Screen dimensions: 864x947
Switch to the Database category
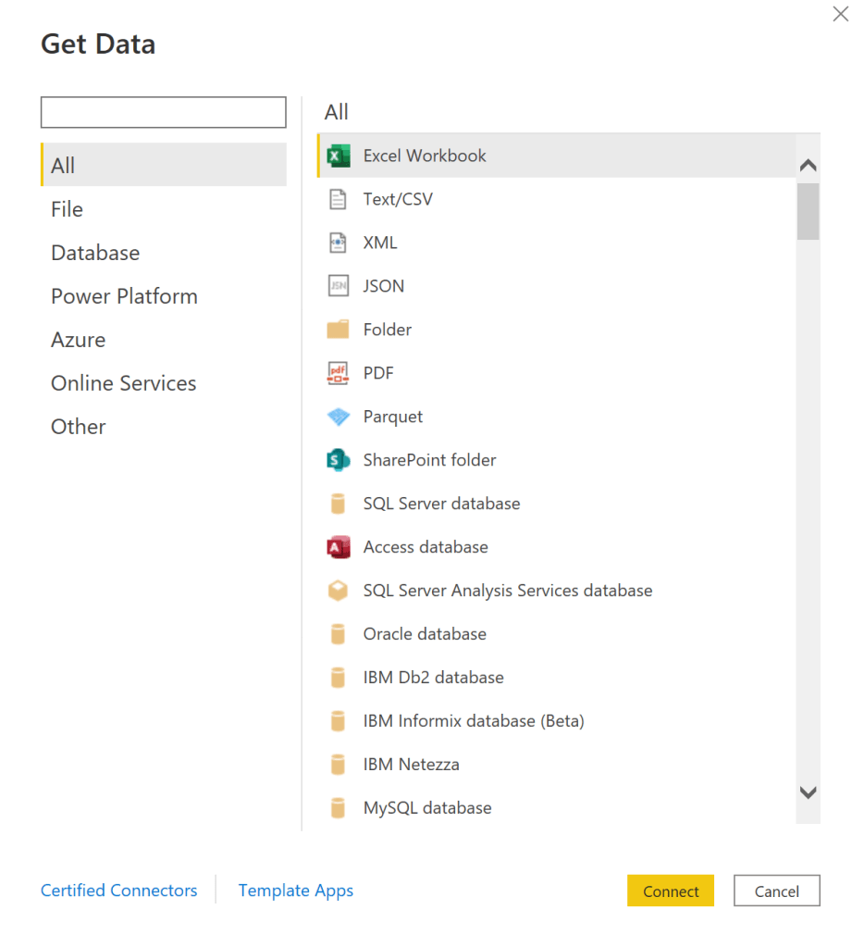pyautogui.click(x=95, y=253)
